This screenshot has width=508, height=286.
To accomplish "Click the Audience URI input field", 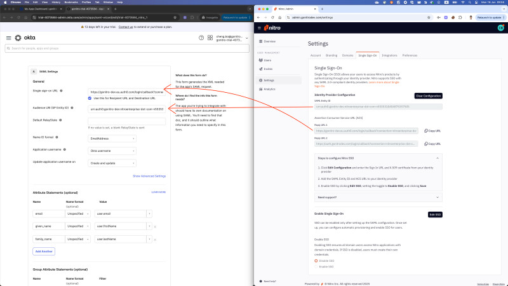I will (126, 109).
